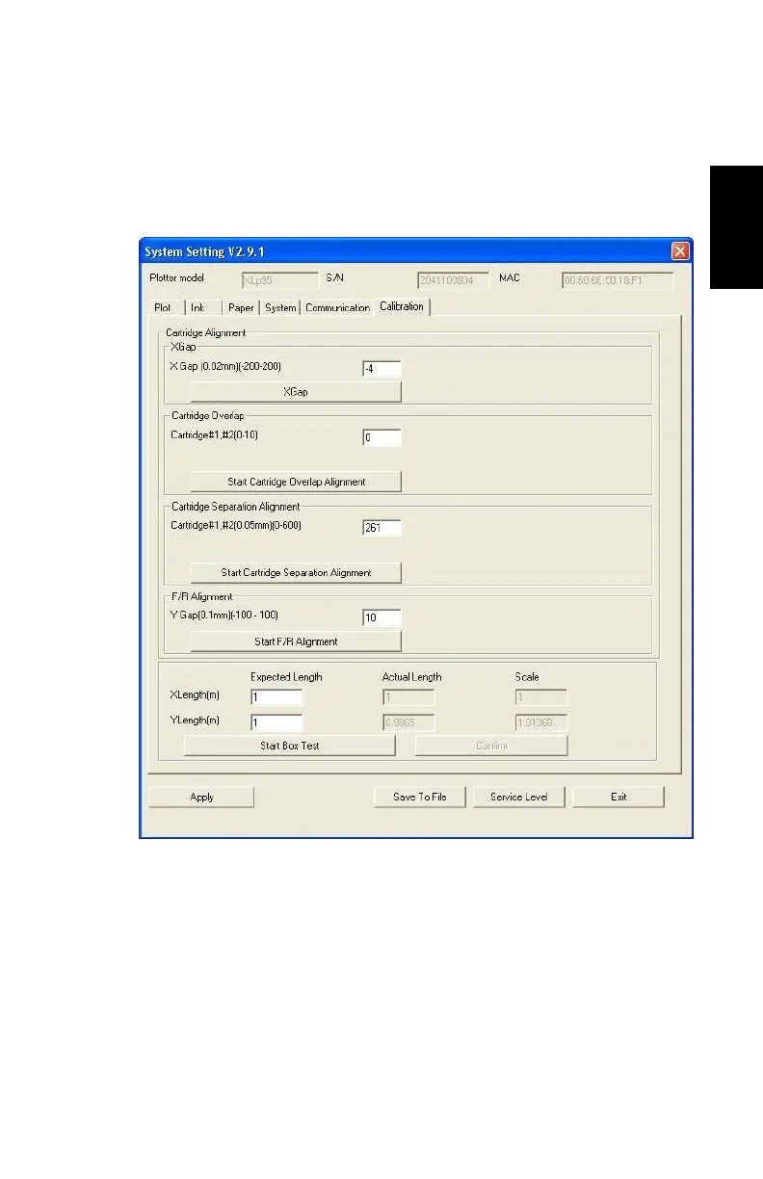Click the MAC address field
The height and width of the screenshot is (1179, 763).
[618, 281]
